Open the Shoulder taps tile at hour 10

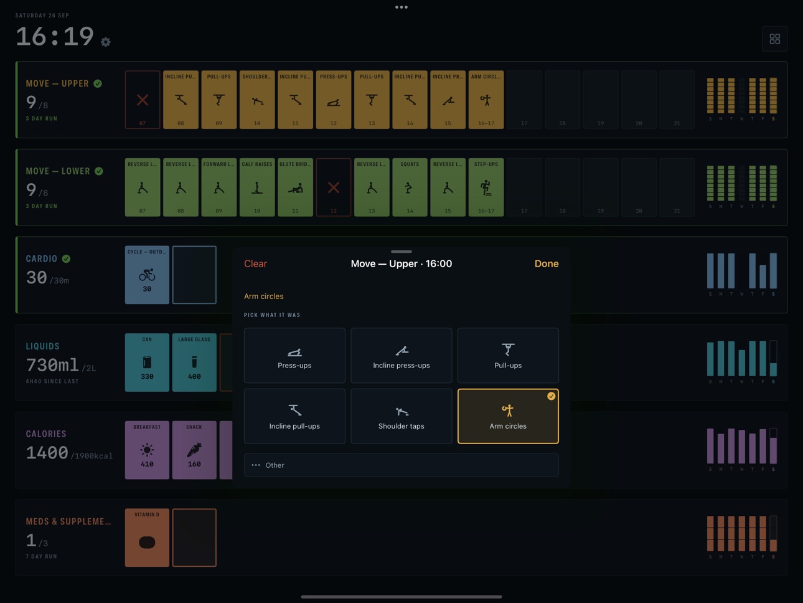257,100
